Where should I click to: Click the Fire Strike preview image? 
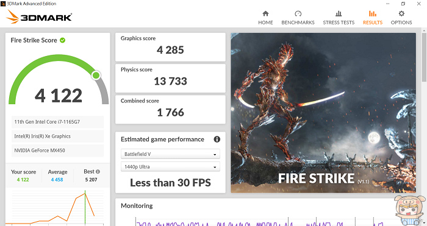point(323,113)
